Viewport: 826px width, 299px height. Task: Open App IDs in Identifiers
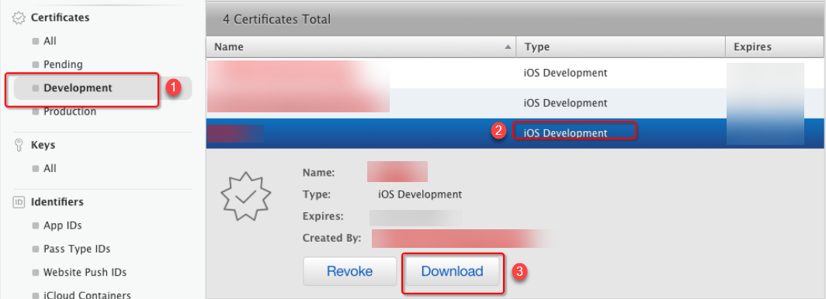[x=63, y=225]
